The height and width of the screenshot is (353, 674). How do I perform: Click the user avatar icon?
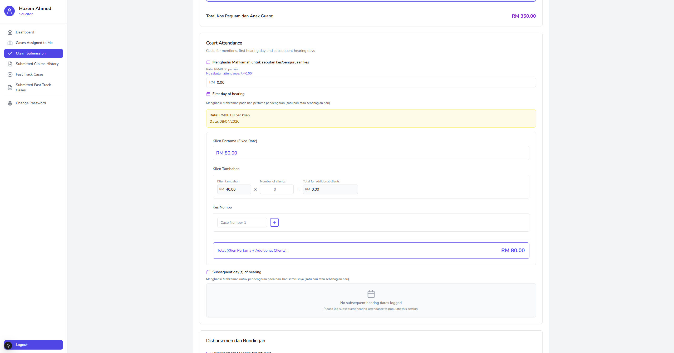[9, 11]
